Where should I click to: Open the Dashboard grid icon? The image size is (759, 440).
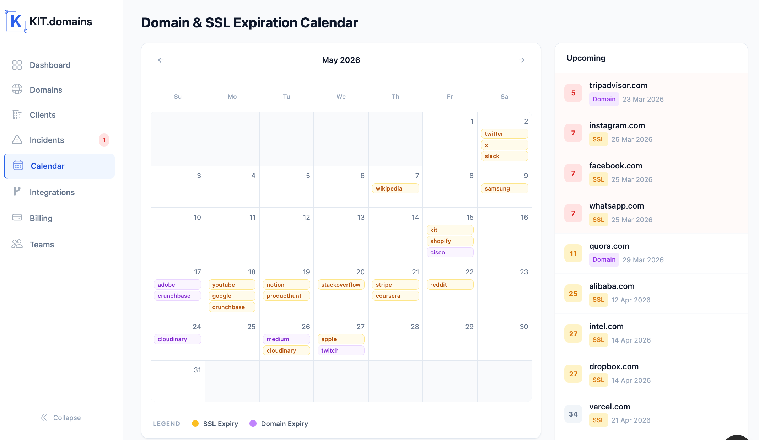17,65
